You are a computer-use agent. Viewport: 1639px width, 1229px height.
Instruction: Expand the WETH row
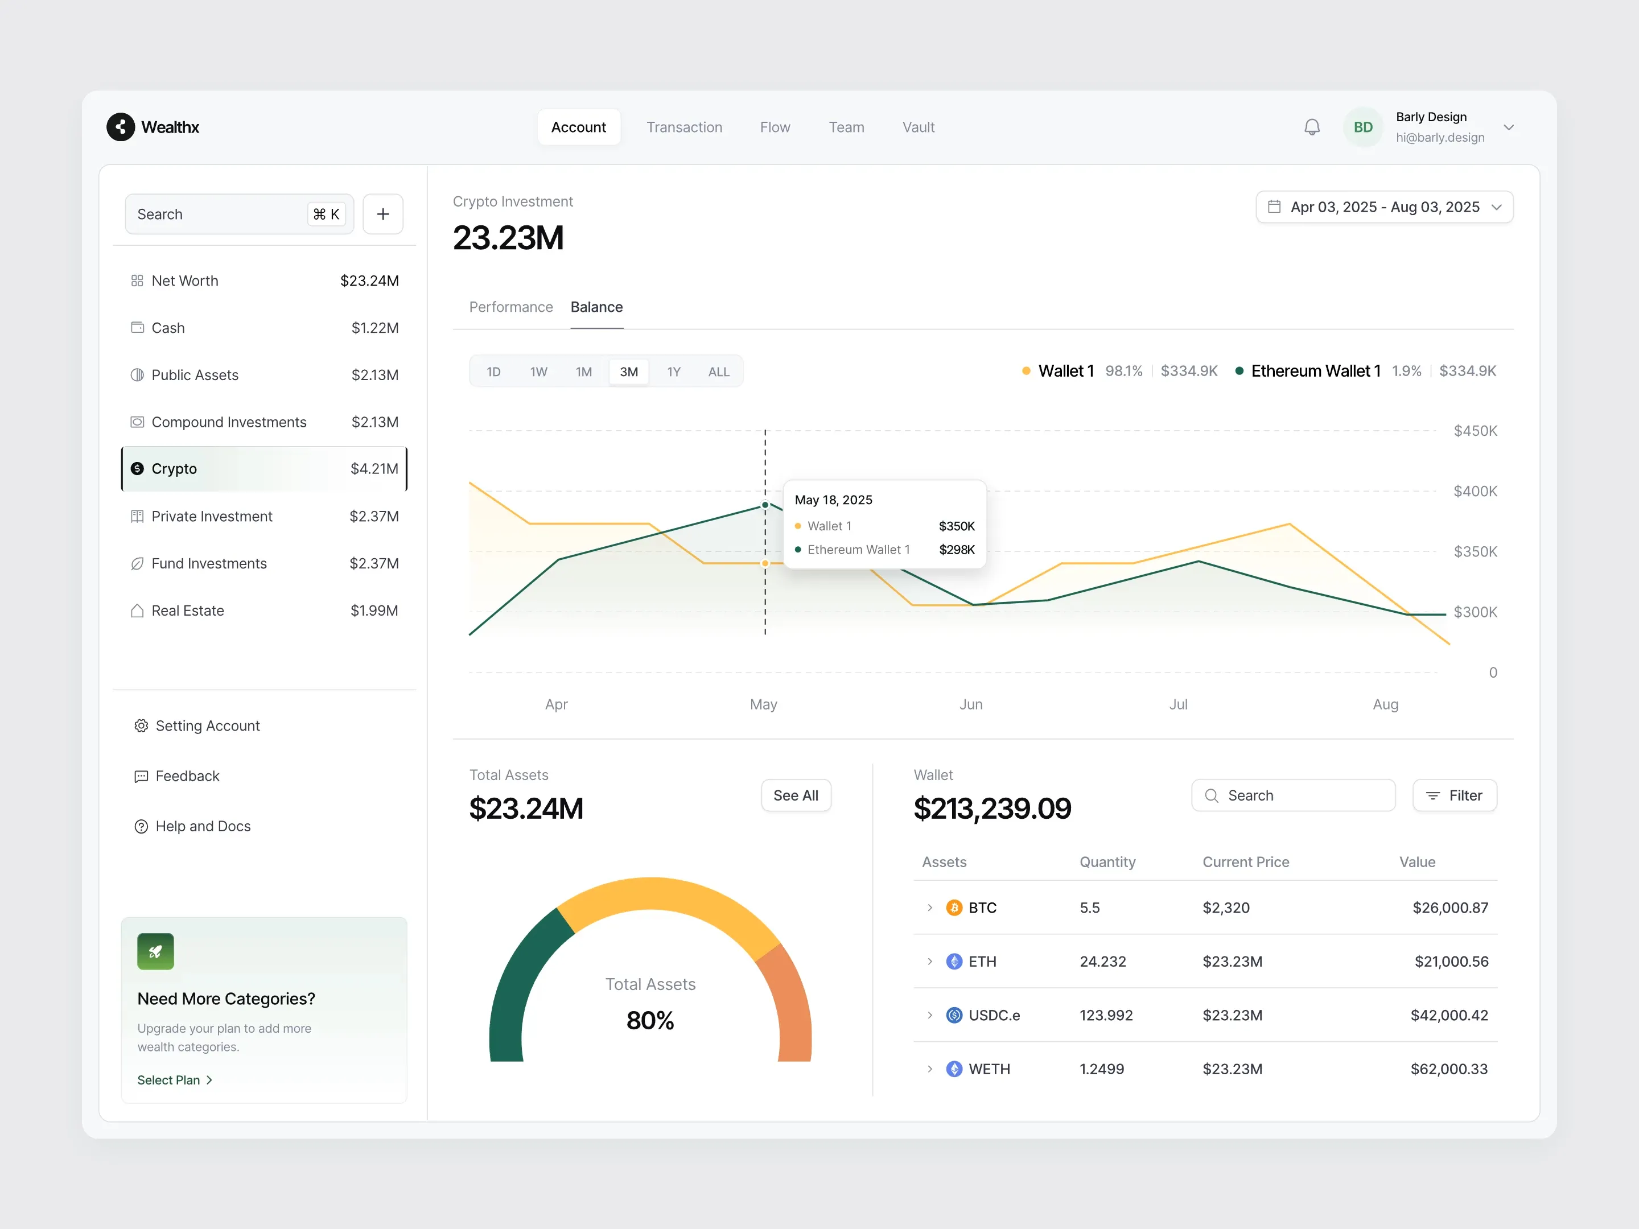[930, 1069]
